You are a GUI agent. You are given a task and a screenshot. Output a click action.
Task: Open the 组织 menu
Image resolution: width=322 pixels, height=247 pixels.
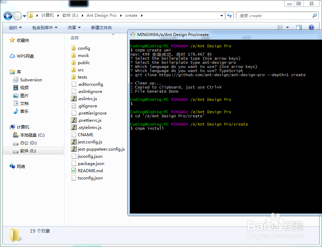tap(15, 27)
